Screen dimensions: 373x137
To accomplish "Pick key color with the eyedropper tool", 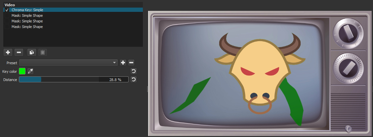I will pyautogui.click(x=30, y=71).
